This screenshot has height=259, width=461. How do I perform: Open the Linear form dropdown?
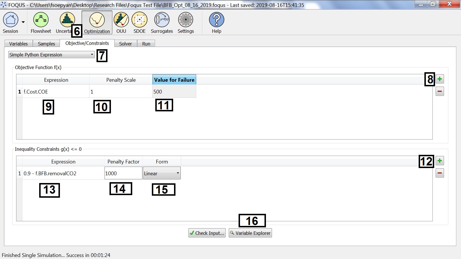(x=162, y=173)
